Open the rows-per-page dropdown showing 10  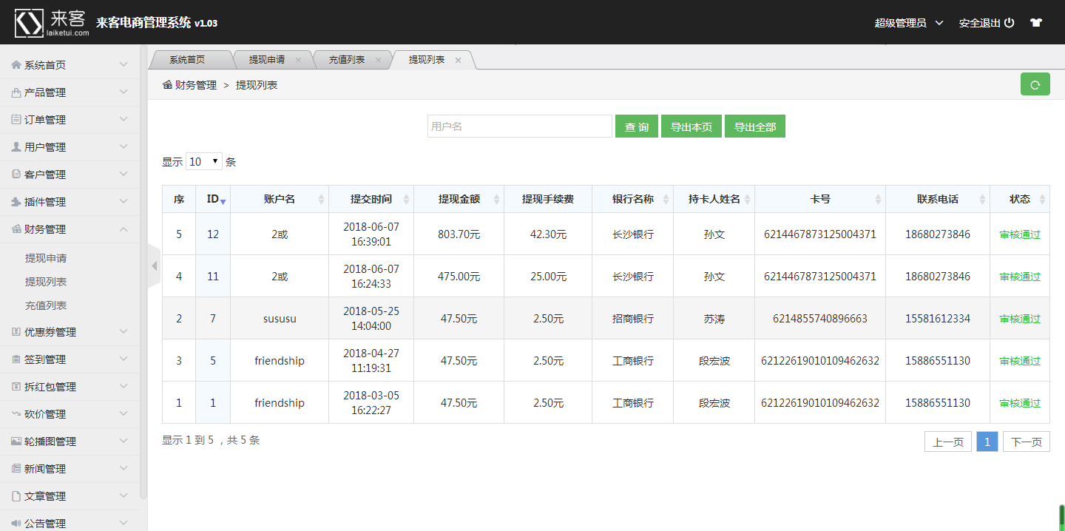(204, 161)
